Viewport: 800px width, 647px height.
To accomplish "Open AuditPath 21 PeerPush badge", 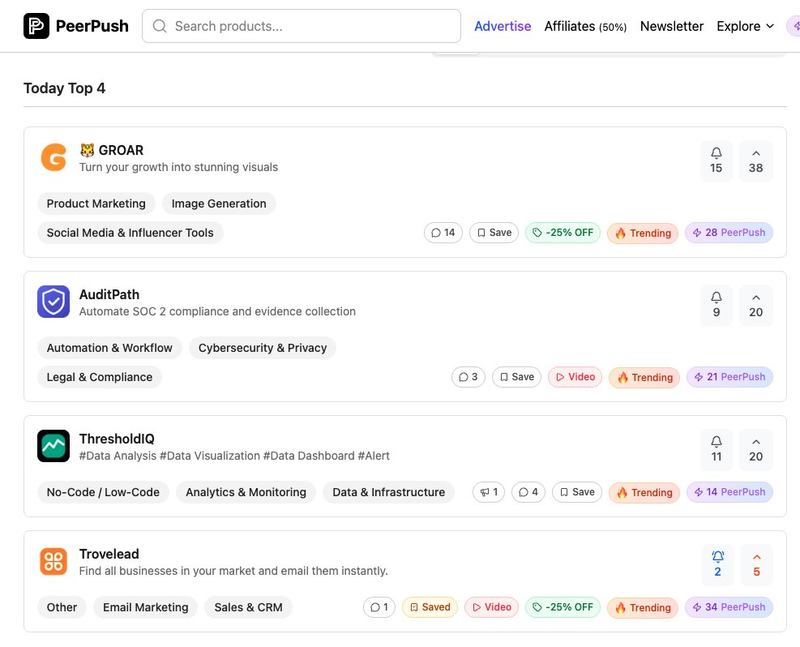I will point(729,377).
